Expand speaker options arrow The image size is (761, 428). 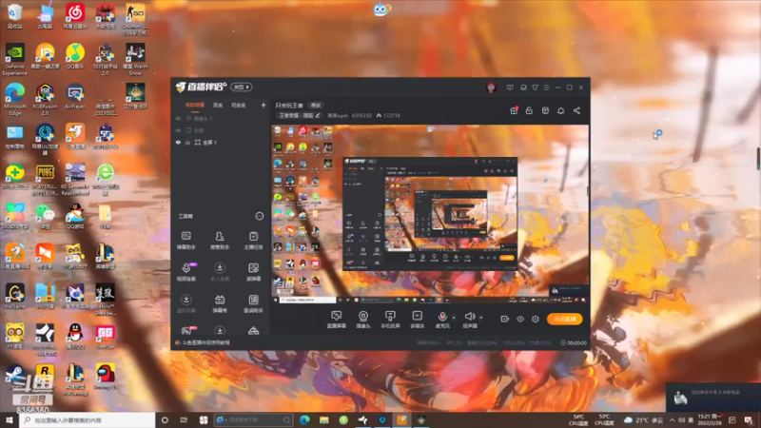[481, 318]
